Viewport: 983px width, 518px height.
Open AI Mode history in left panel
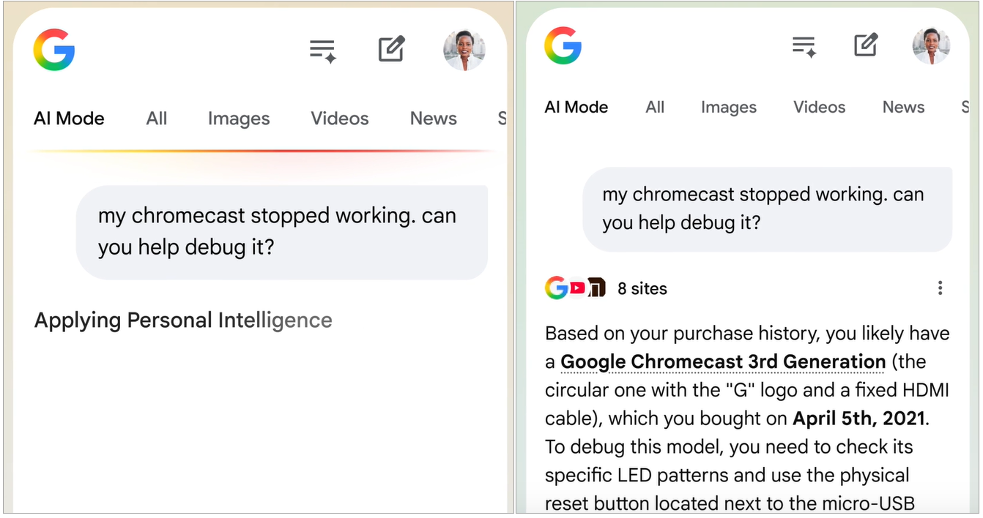pyautogui.click(x=322, y=50)
